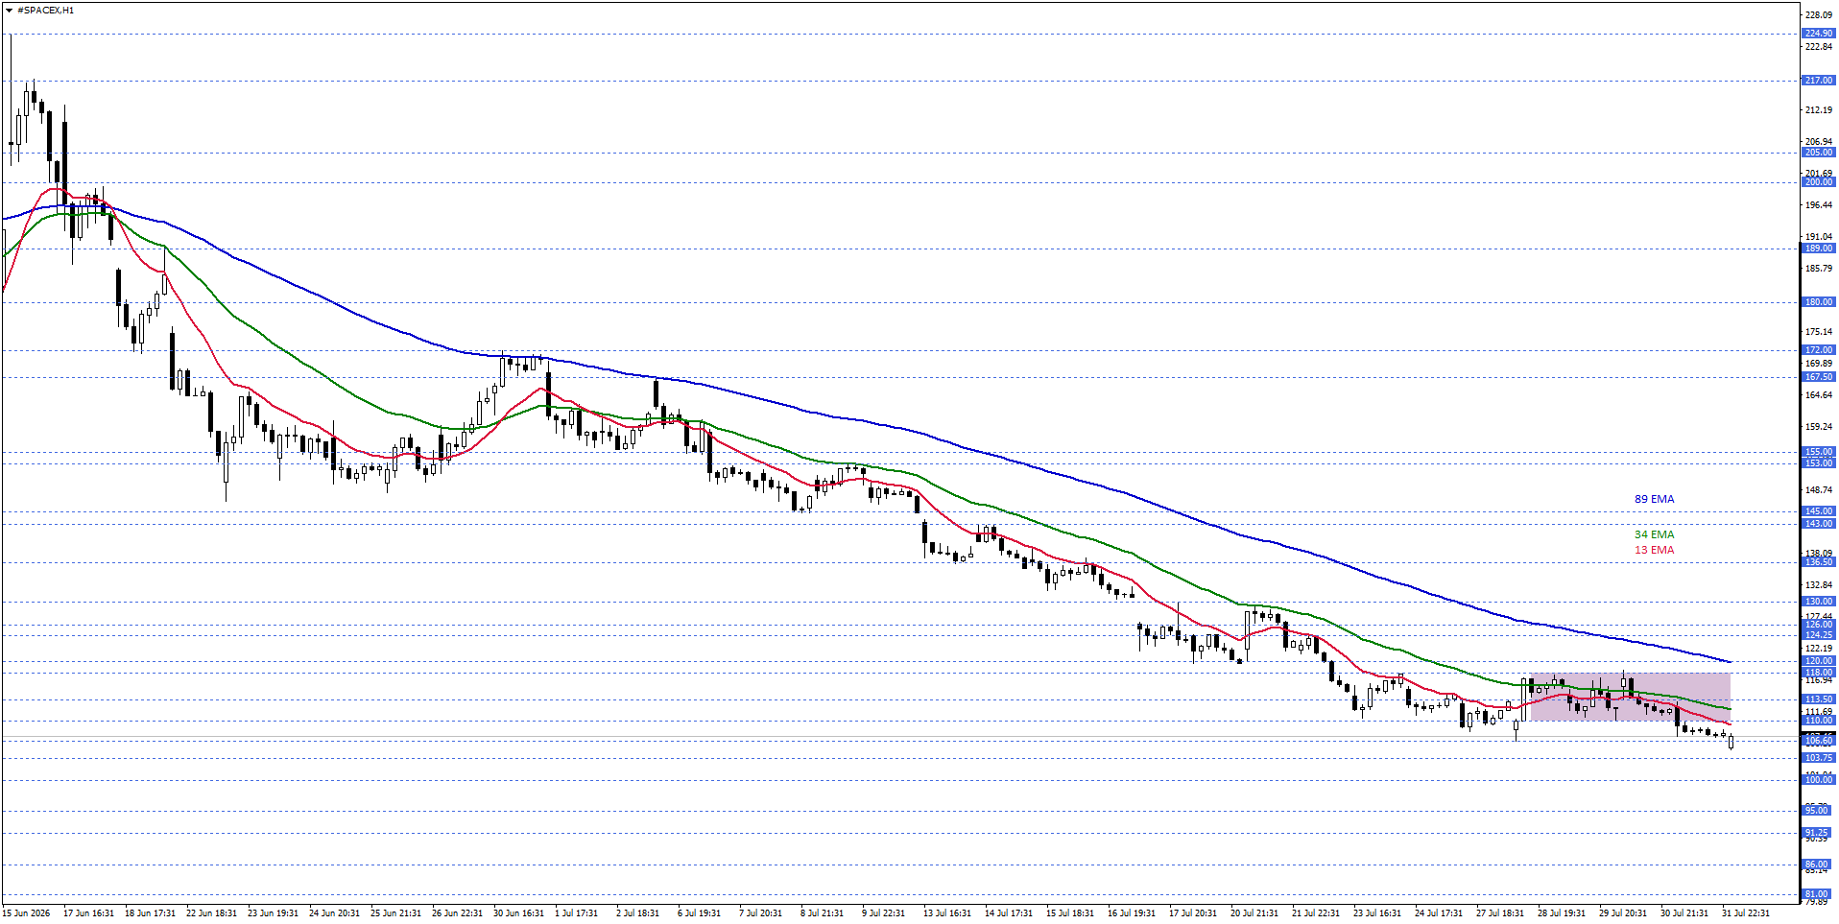Click the 180.00 price level label
Screen dimensions: 1839x924
pos(1819,302)
